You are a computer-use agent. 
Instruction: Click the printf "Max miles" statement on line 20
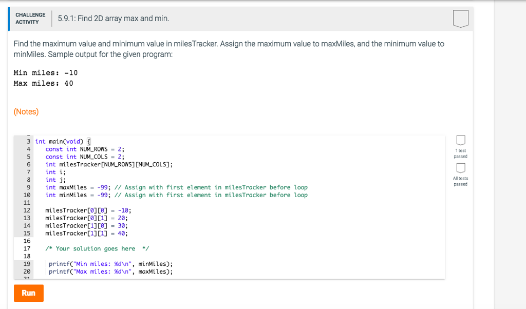click(x=110, y=271)
